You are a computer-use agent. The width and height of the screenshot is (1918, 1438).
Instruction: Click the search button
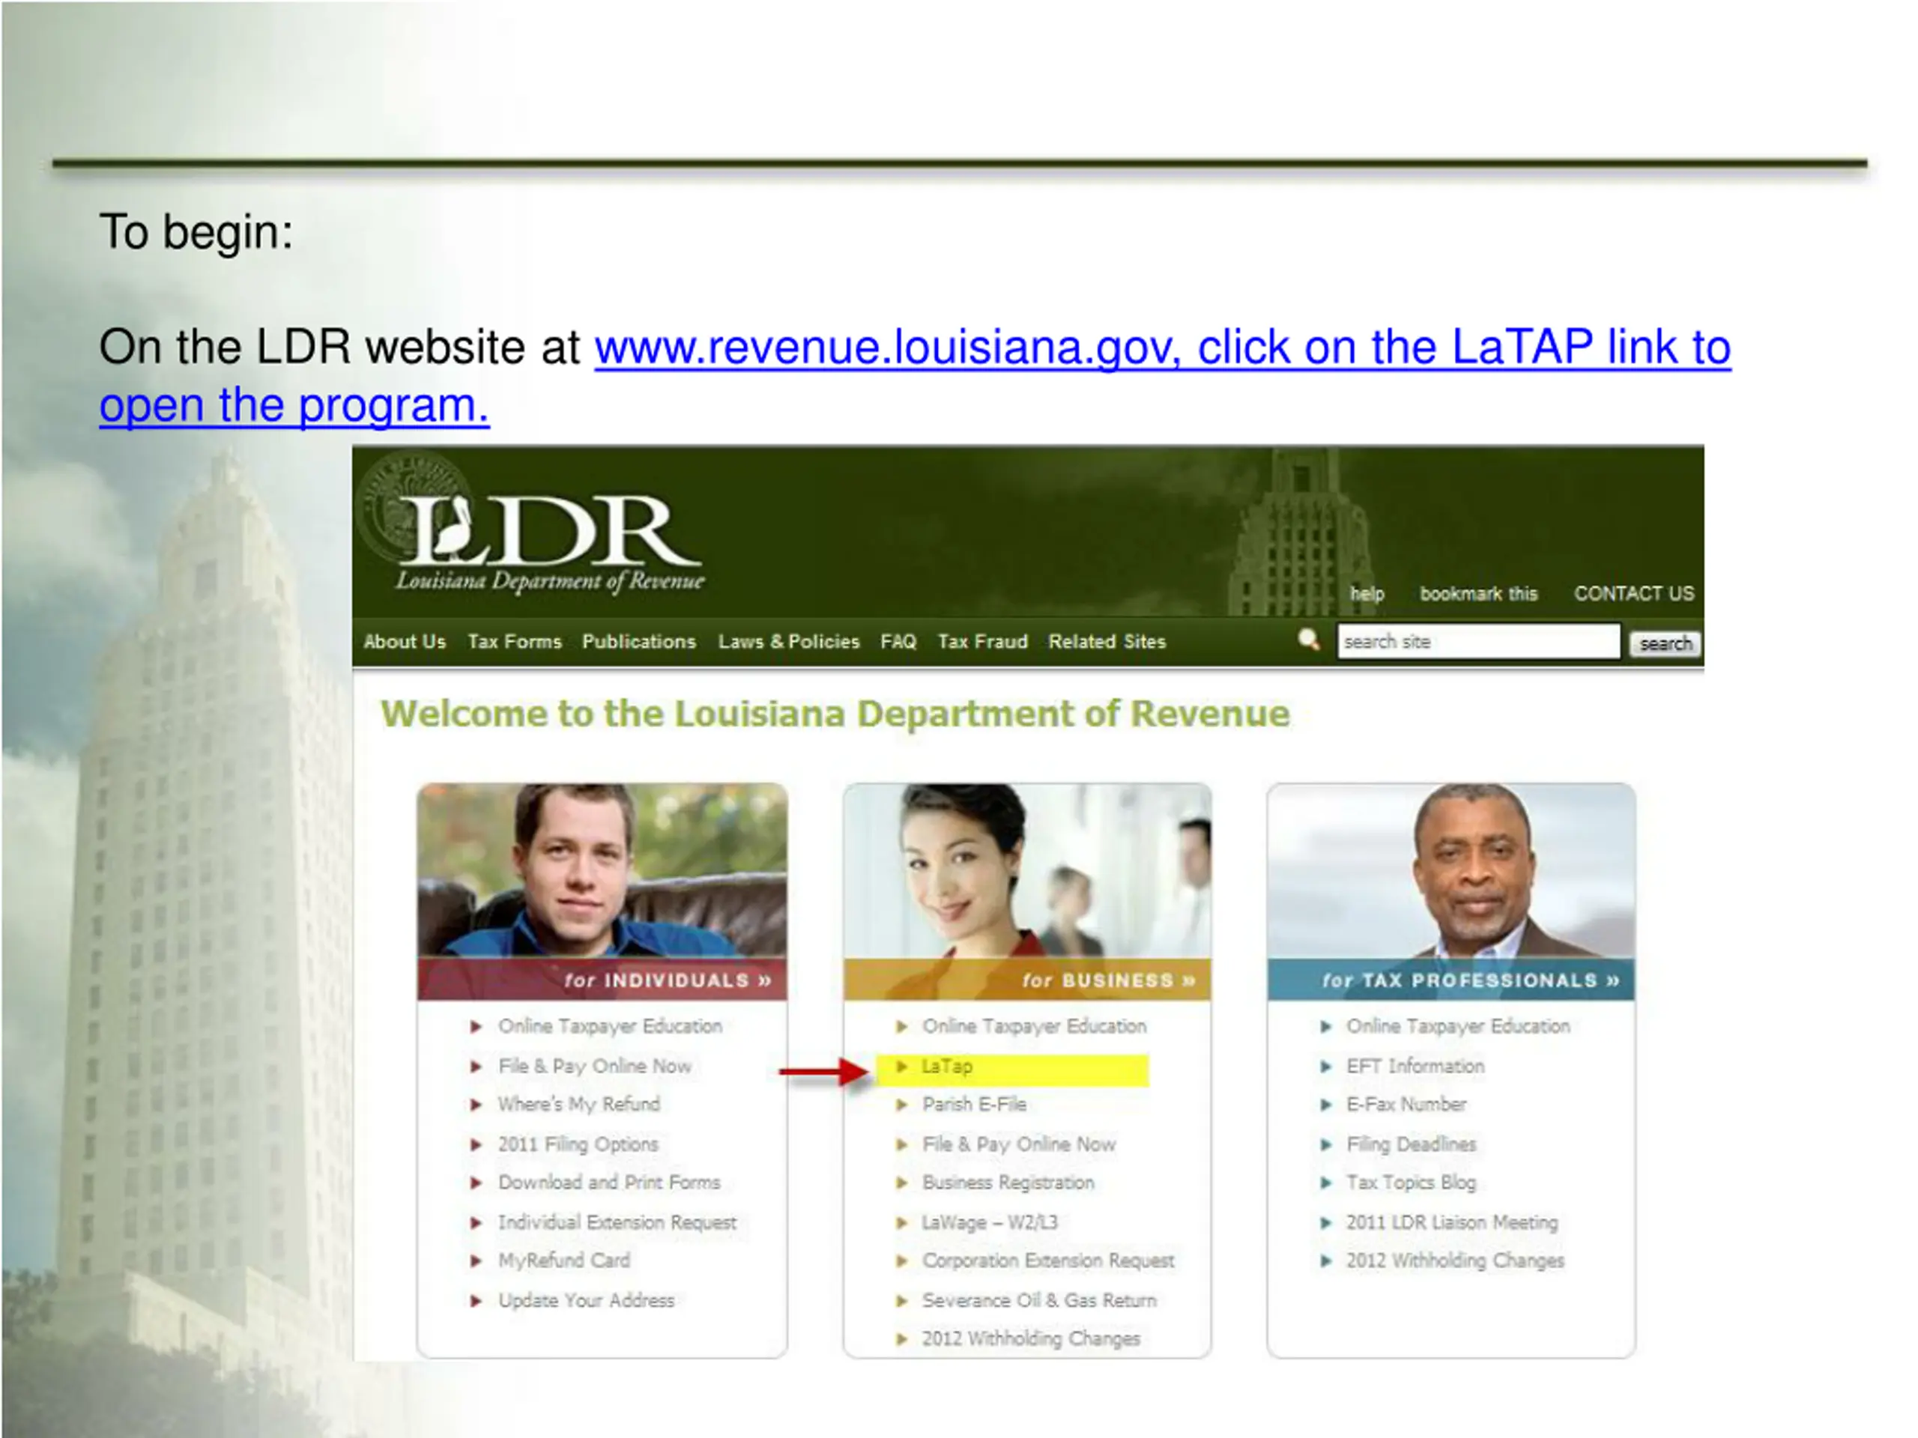(1665, 643)
